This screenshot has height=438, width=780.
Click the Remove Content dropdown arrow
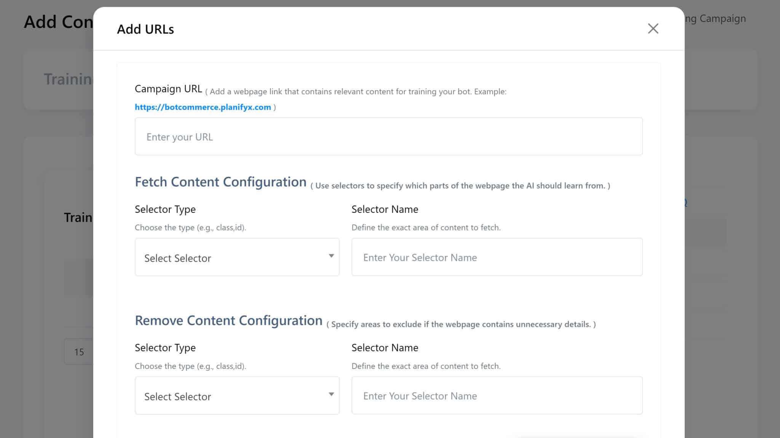pyautogui.click(x=331, y=394)
